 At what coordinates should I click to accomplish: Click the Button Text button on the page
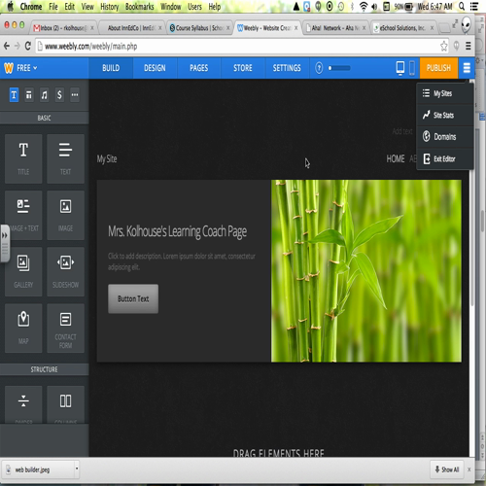(x=133, y=298)
